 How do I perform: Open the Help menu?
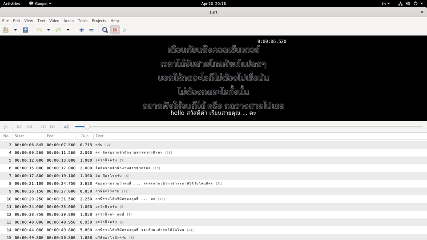(x=114, y=21)
